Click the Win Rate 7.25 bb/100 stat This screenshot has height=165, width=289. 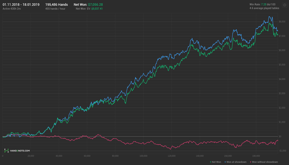[263, 5]
